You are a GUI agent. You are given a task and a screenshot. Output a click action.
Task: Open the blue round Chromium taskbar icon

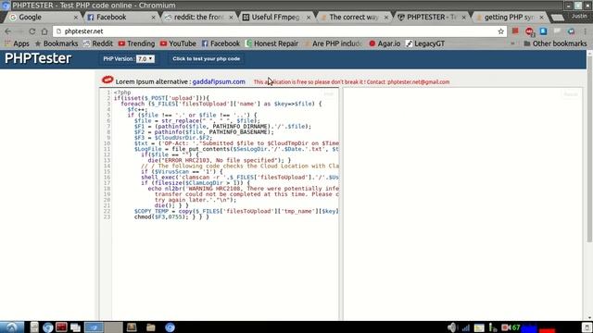click(x=170, y=327)
